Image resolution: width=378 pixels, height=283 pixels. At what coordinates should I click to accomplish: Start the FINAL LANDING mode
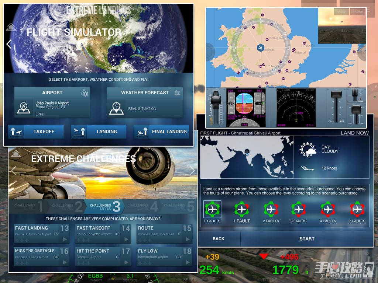pyautogui.click(x=161, y=132)
